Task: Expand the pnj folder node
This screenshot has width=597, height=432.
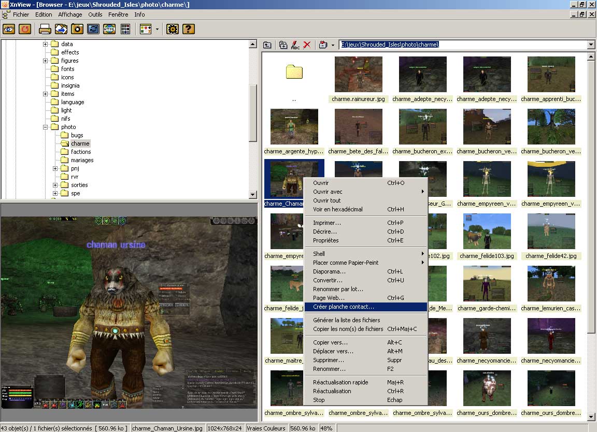Action: pos(55,169)
